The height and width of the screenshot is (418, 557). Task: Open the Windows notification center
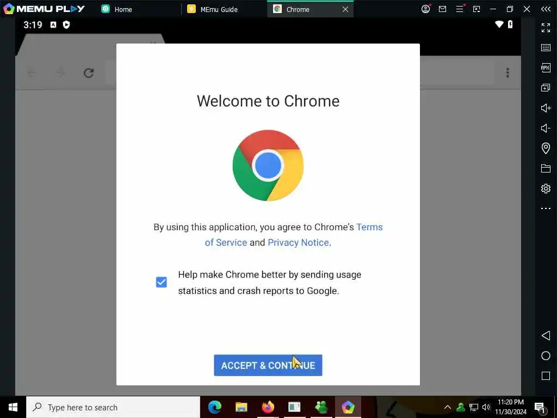coord(540,408)
